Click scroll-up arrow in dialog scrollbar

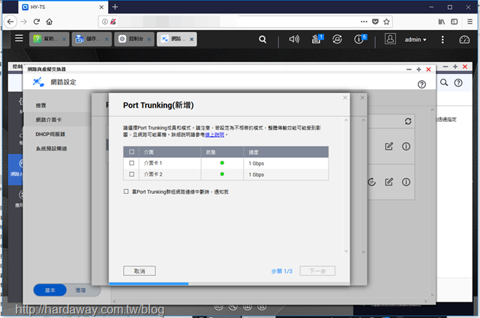[346, 120]
